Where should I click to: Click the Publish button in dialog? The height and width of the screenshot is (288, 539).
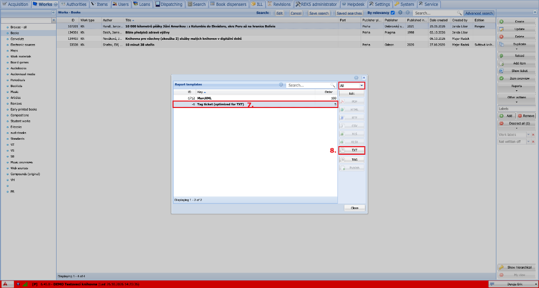pos(351,168)
